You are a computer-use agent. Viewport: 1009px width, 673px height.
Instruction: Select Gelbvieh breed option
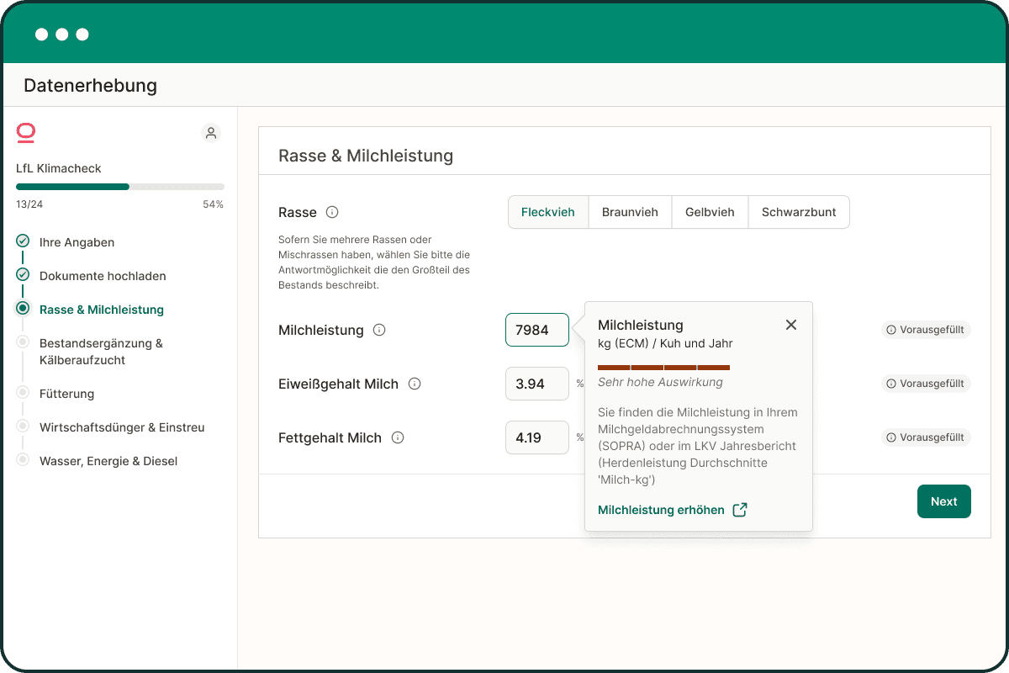[710, 212]
